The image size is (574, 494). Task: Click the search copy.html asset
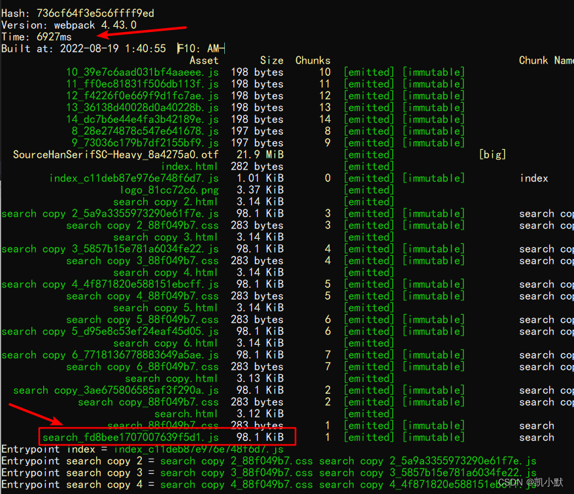tap(171, 378)
